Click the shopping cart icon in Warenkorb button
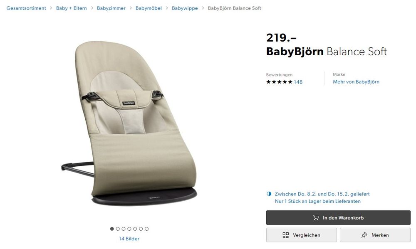 (316, 218)
